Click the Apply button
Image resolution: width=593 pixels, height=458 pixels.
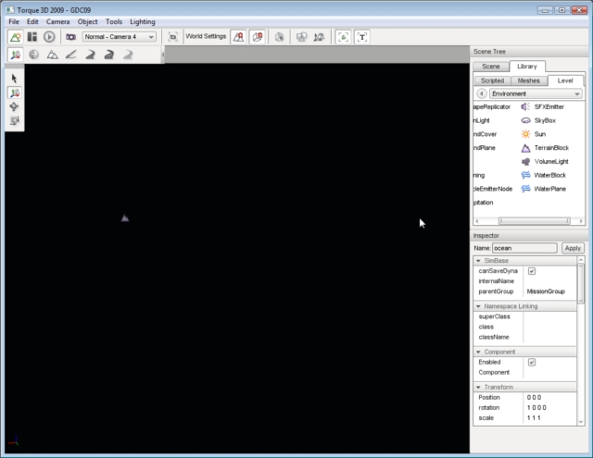click(x=573, y=248)
